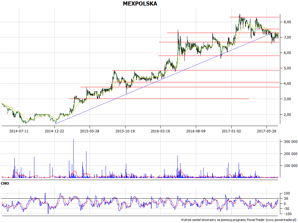Click the 2,00 price axis label
The image size is (298, 223).
[x=287, y=114]
